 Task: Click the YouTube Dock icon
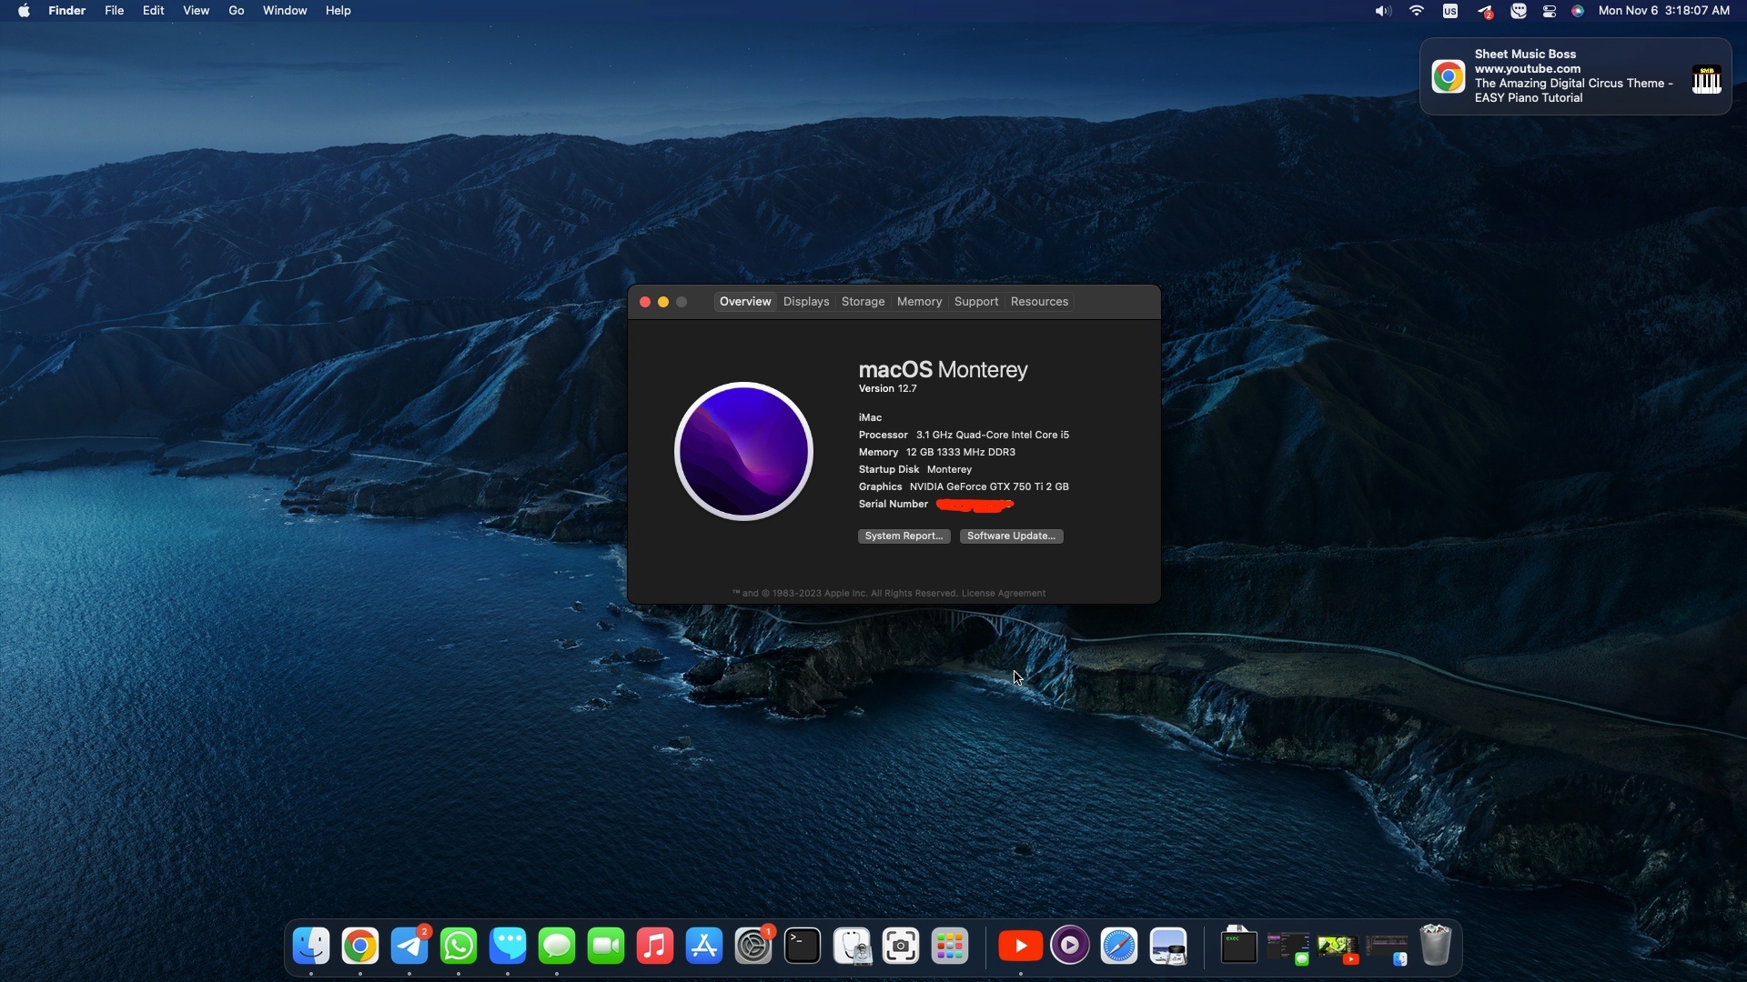pos(1020,947)
